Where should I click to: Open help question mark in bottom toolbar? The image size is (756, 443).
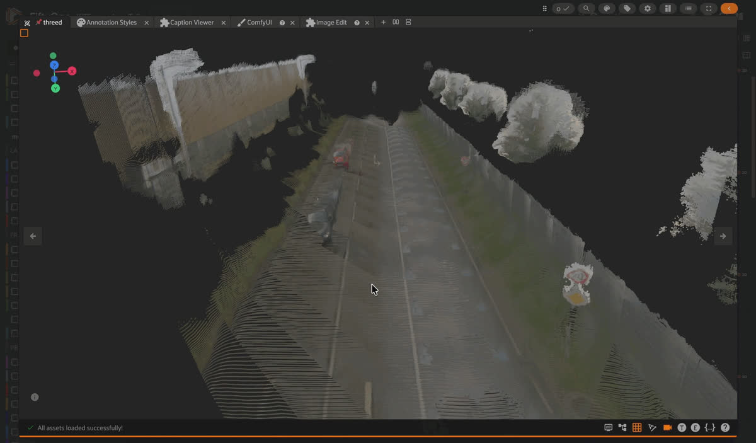pyautogui.click(x=725, y=427)
